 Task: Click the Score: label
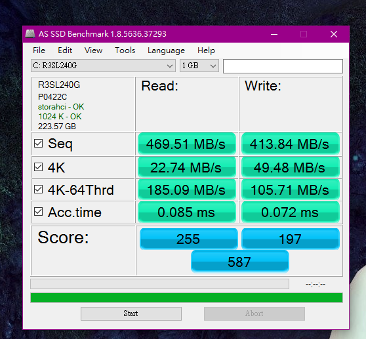point(63,237)
